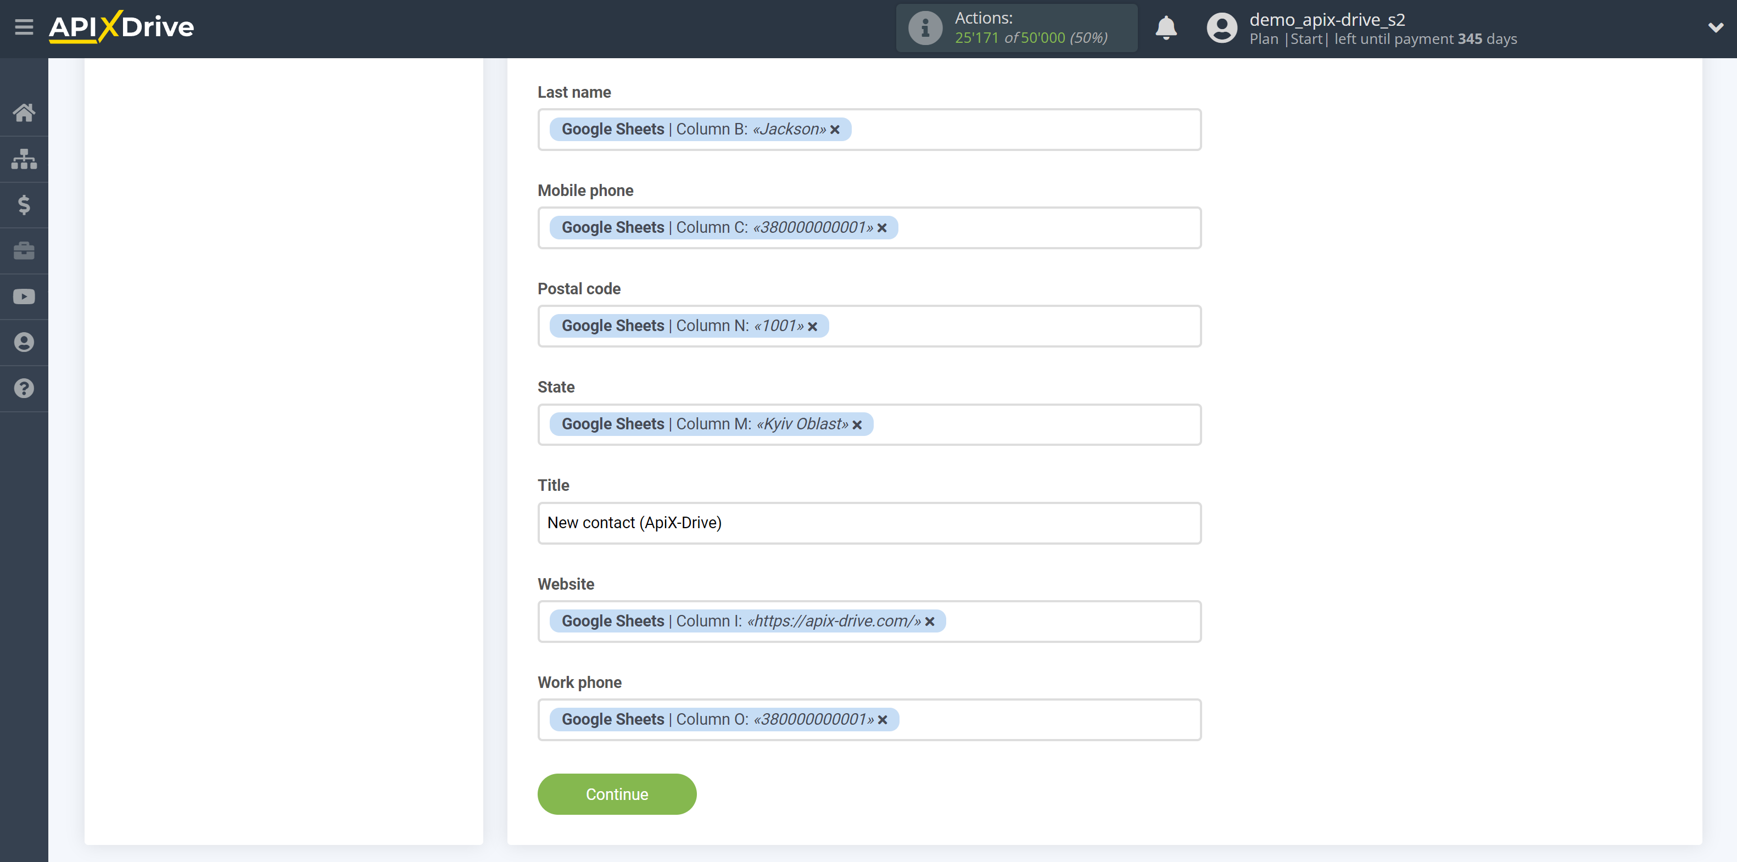Remove the Column B Jackson tag
Screen dimensions: 1737x862
click(835, 130)
